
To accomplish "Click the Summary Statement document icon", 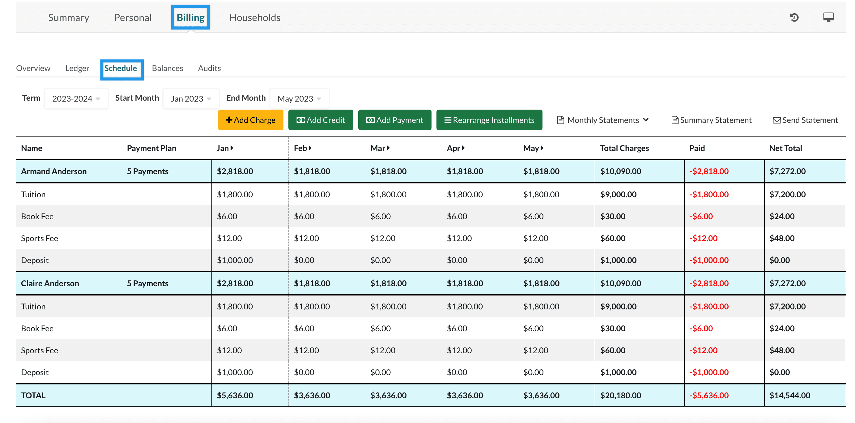I will pyautogui.click(x=675, y=120).
